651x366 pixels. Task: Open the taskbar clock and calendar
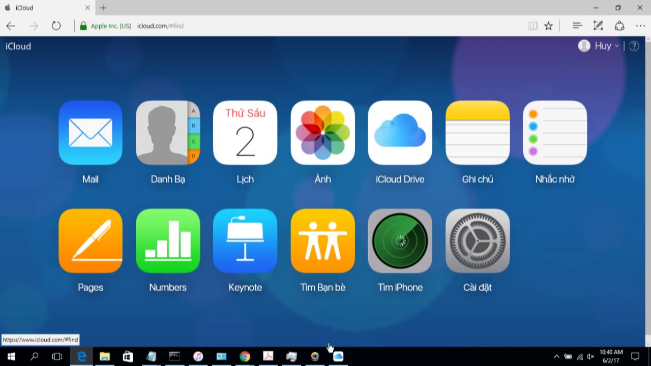611,356
